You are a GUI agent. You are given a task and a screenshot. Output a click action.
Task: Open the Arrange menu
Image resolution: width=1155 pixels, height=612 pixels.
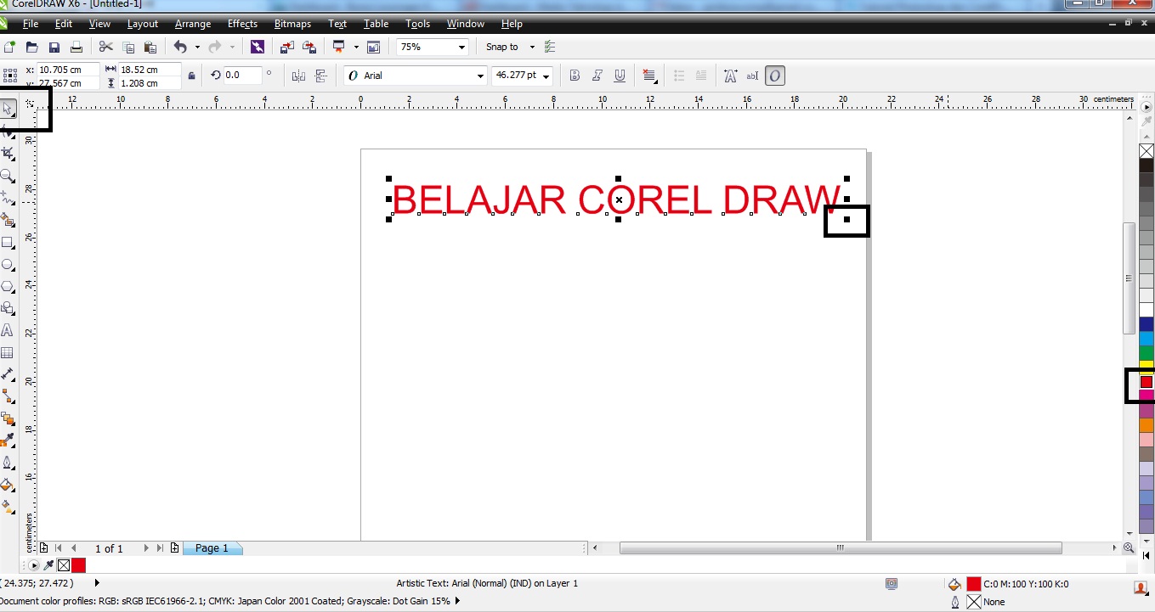point(193,24)
